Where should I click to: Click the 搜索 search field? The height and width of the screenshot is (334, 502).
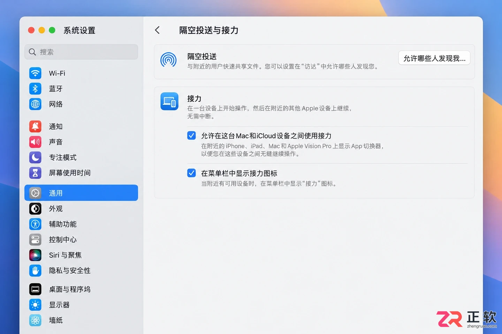(x=81, y=52)
